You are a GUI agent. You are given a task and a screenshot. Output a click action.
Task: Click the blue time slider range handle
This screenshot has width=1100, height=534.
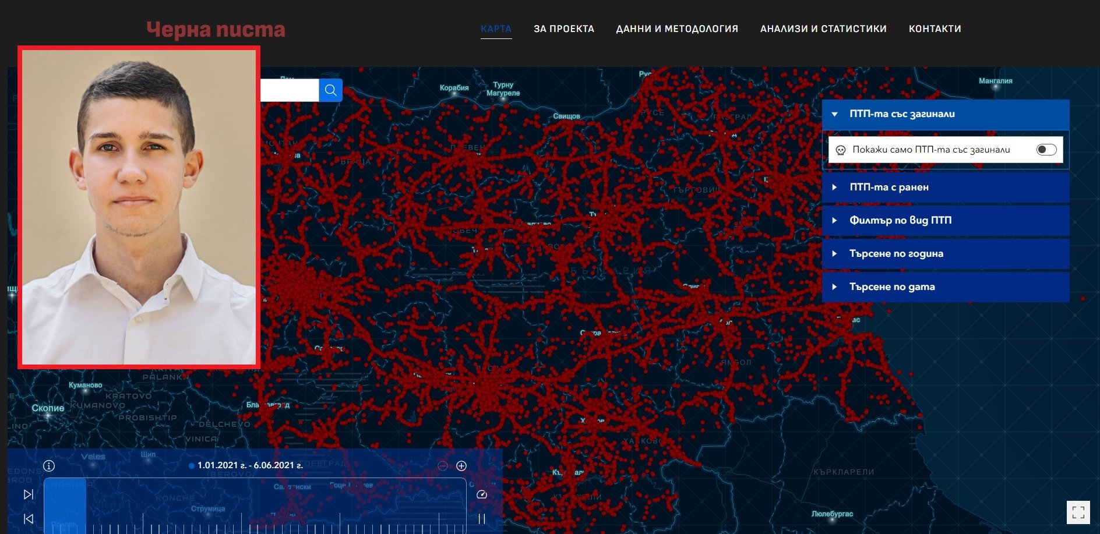pos(65,505)
